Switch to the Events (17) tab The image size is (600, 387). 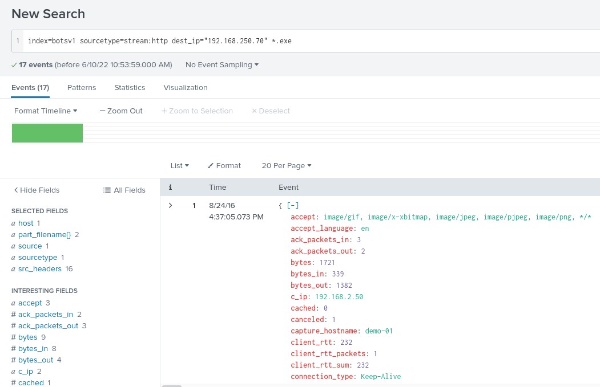[30, 87]
